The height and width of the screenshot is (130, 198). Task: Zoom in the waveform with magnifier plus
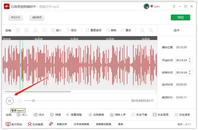tap(142, 30)
